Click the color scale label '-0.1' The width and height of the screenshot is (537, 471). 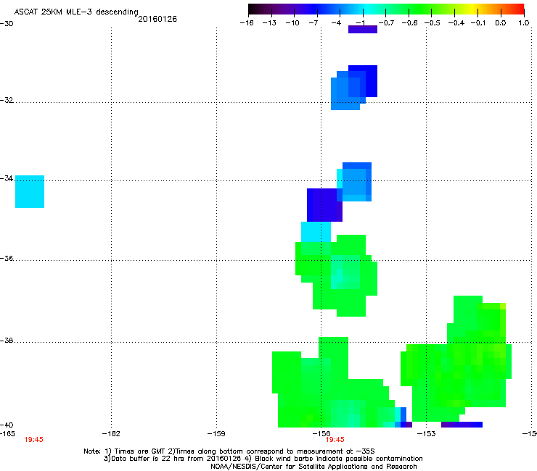point(478,23)
